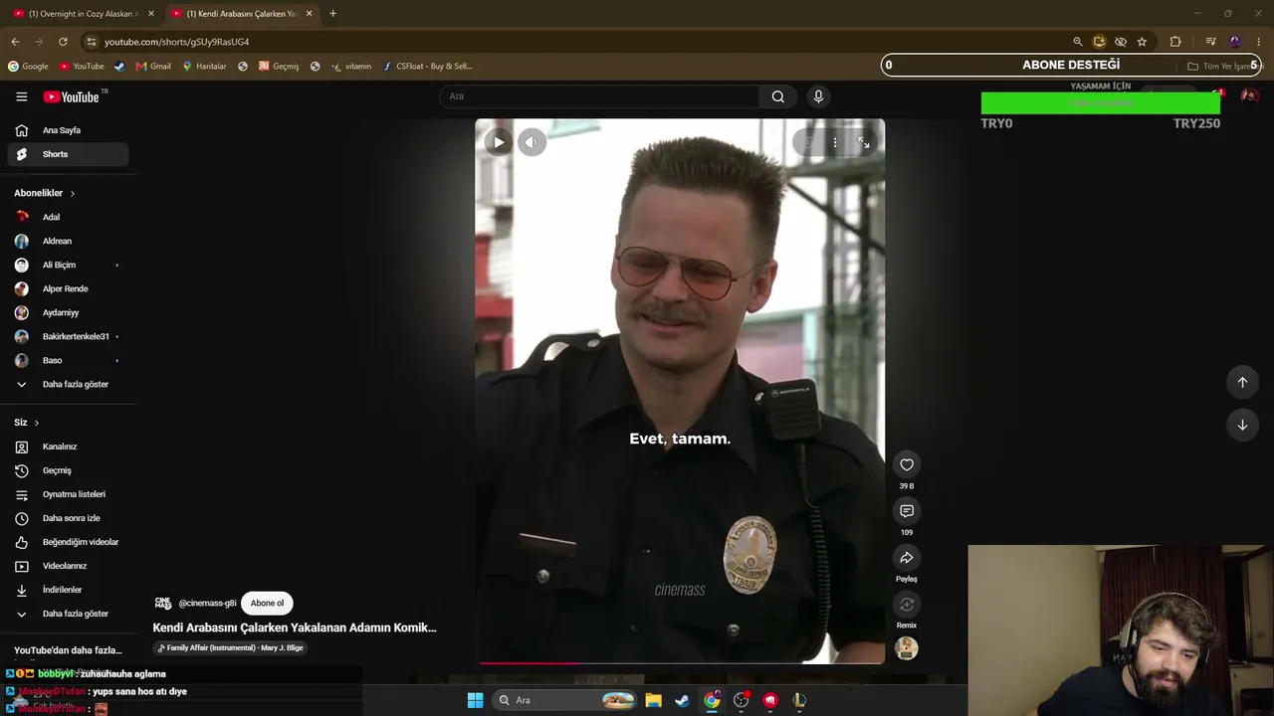This screenshot has height=716, width=1274.
Task: Switch to the Overnight in Cozy Alaskan tab
Action: click(x=84, y=14)
